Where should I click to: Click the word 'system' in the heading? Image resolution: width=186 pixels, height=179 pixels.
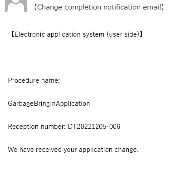tap(93, 35)
